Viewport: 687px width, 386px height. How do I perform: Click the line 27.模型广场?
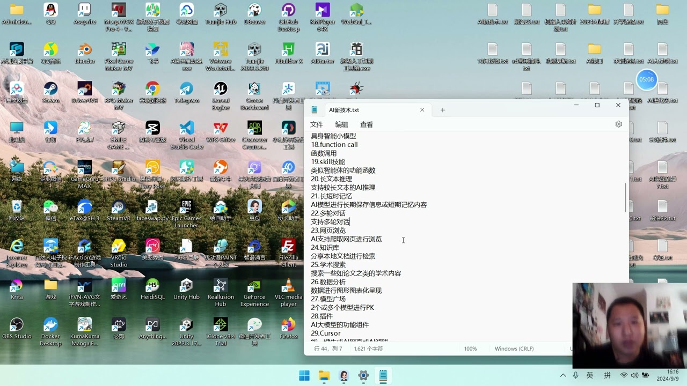[328, 299]
